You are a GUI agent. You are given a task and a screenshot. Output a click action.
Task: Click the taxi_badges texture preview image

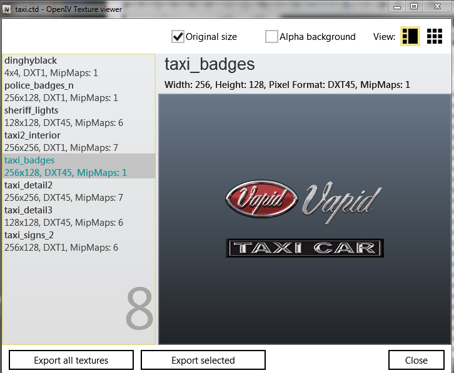point(305,219)
